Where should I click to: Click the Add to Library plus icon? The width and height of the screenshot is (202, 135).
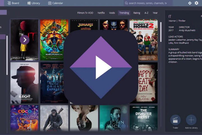(x=191, y=120)
